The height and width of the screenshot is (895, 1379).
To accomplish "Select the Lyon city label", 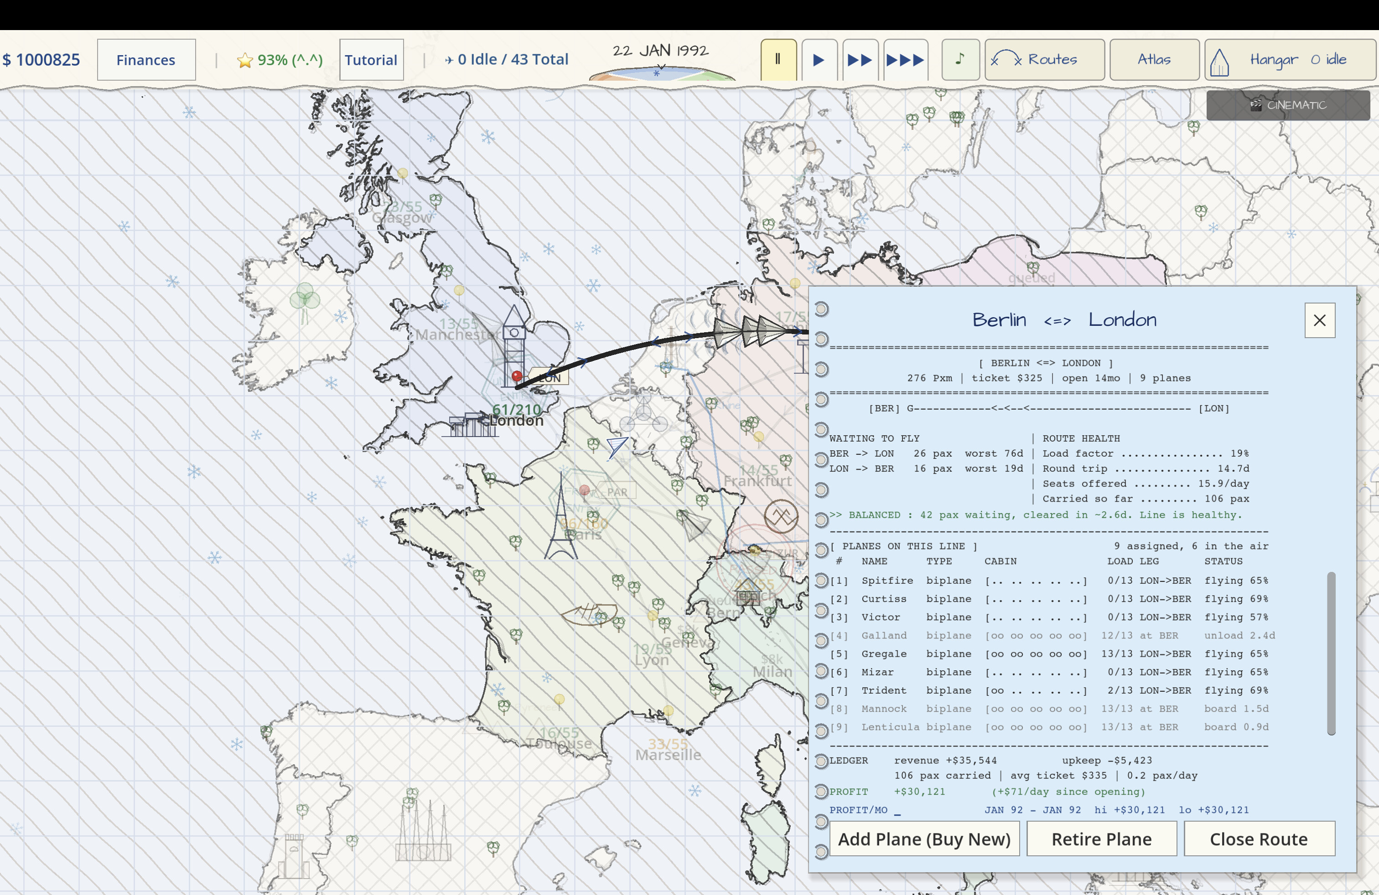I will point(651,660).
